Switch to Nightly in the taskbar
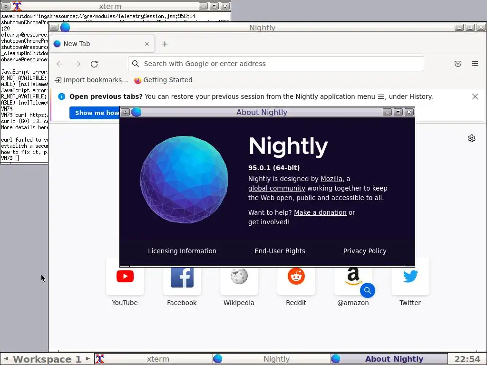 pos(271,359)
